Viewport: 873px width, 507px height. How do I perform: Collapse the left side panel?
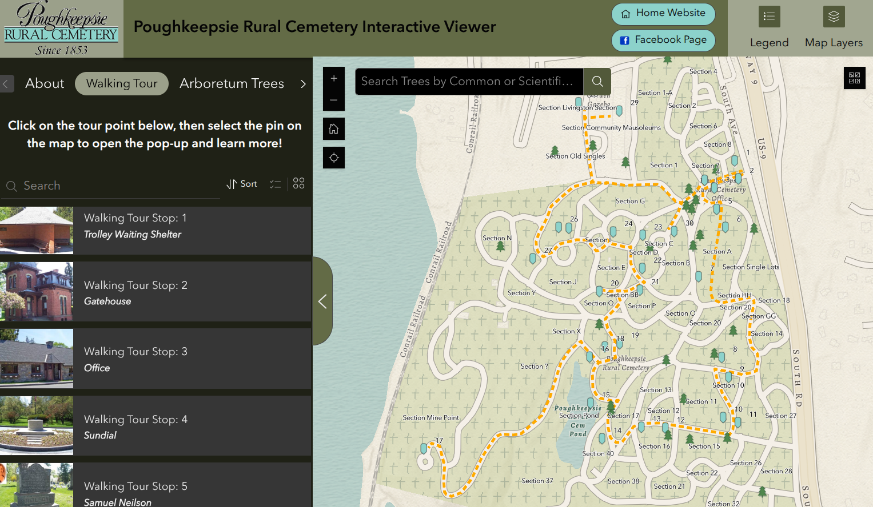(322, 301)
